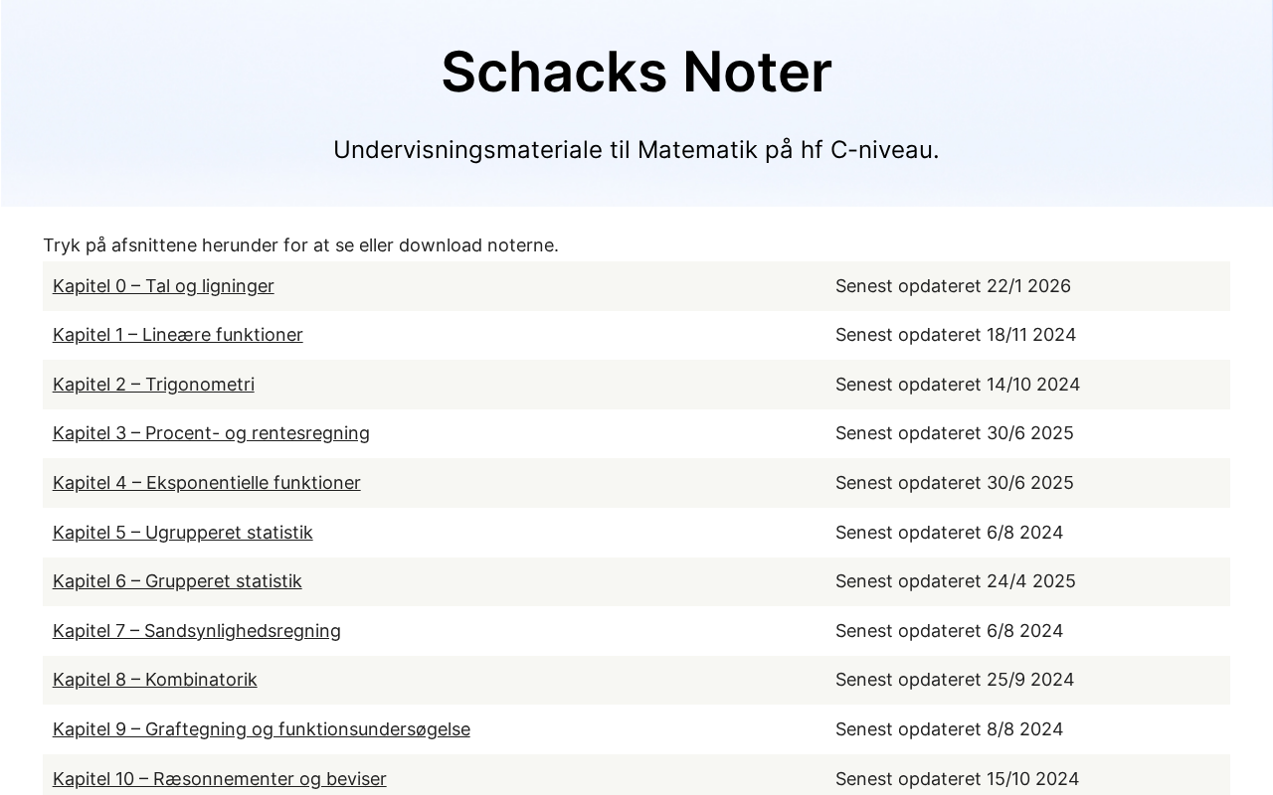The image size is (1273, 795).
Task: Open Kapitel 7 – Sandsynlighedsregning
Action: click(x=196, y=631)
